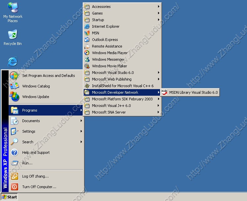Click the Run icon
This screenshot has width=247, height=201.
15,163
